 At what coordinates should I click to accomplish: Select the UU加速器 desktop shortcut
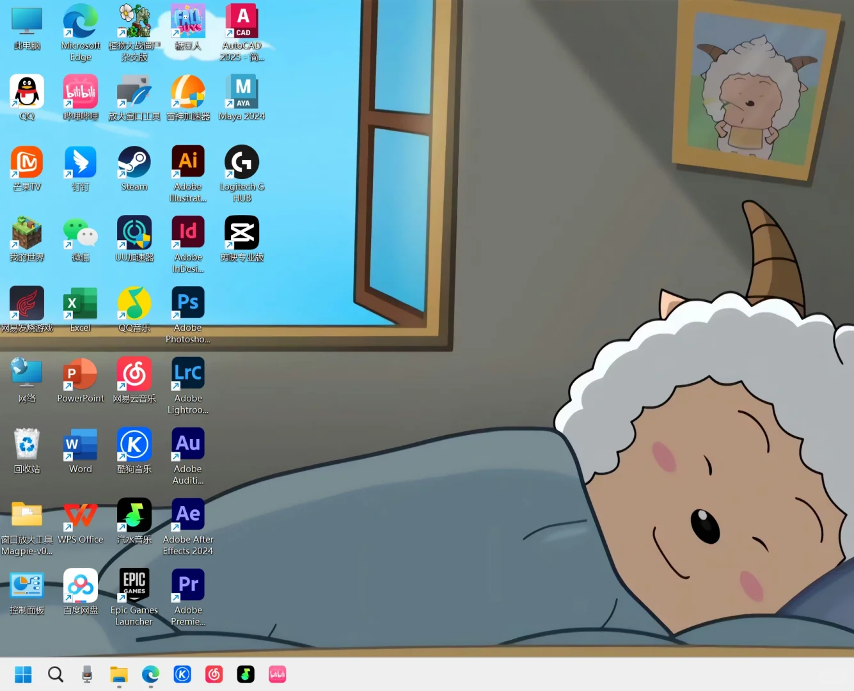click(x=134, y=239)
